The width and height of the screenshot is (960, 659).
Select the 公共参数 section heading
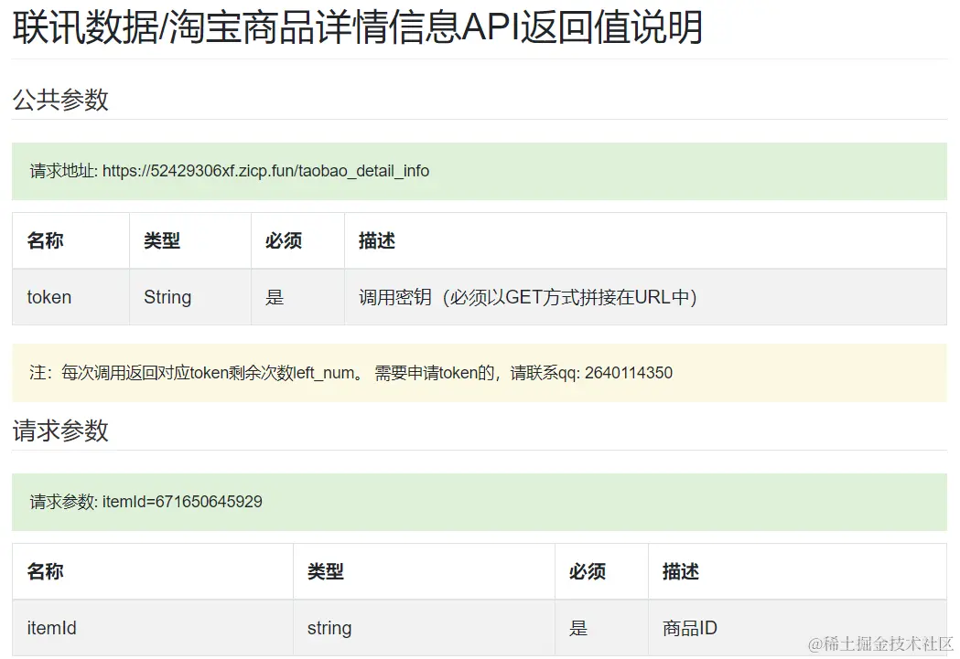[x=60, y=100]
